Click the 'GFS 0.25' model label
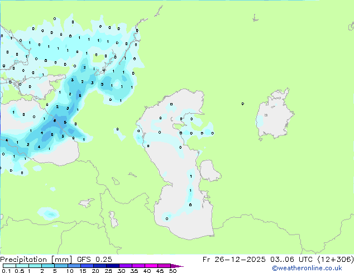This screenshot has width=354, height=273. coord(94,260)
